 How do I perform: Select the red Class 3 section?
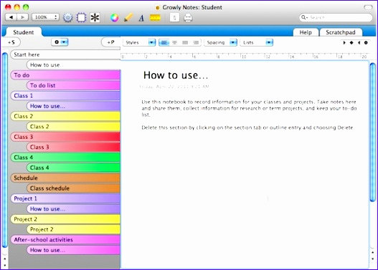[x=65, y=137]
